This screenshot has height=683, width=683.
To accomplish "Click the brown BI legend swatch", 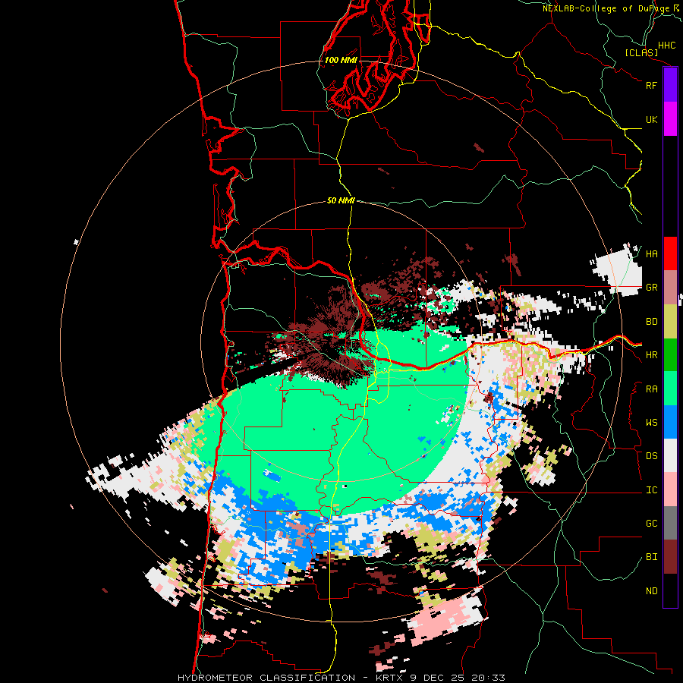I will coord(670,557).
